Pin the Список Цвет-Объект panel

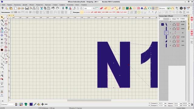[x=184, y=16]
